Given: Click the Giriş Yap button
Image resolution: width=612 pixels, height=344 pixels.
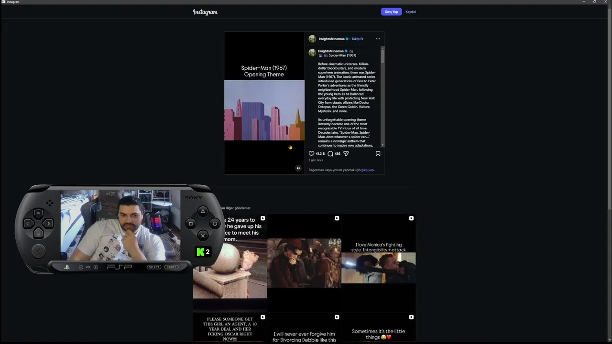Looking at the screenshot, I should 391,11.
